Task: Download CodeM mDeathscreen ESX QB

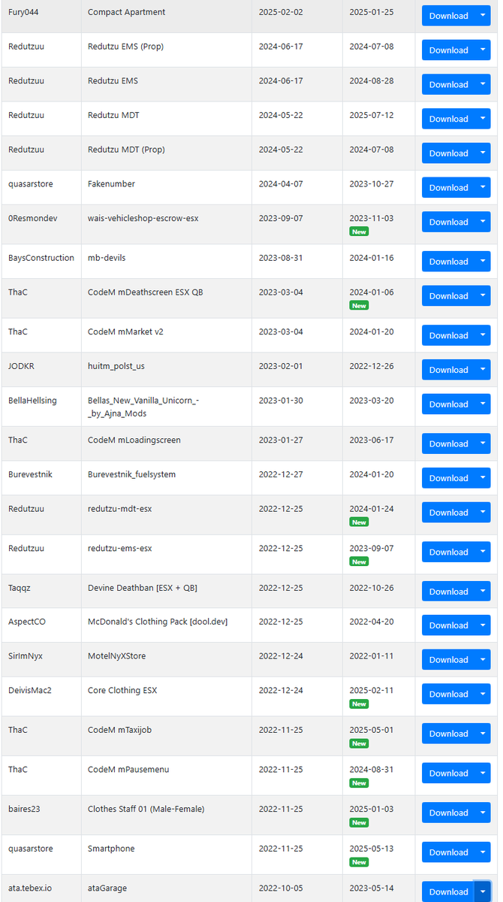Action: (448, 296)
